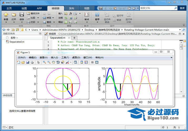Open 查看(V) menu in Figure 1
The image size is (188, 131).
[44, 58]
